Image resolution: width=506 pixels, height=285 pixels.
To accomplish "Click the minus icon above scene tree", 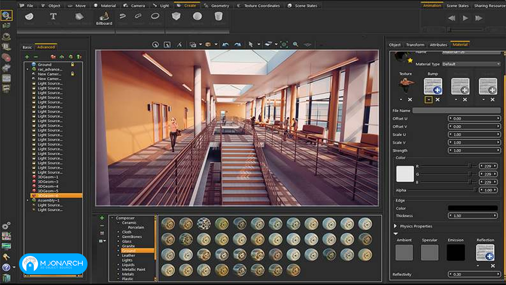I will pyautogui.click(x=36, y=57).
